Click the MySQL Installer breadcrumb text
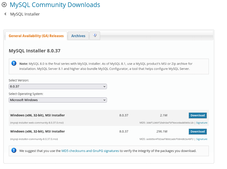Image resolution: width=227 pixels, height=169 pixels. [25, 14]
